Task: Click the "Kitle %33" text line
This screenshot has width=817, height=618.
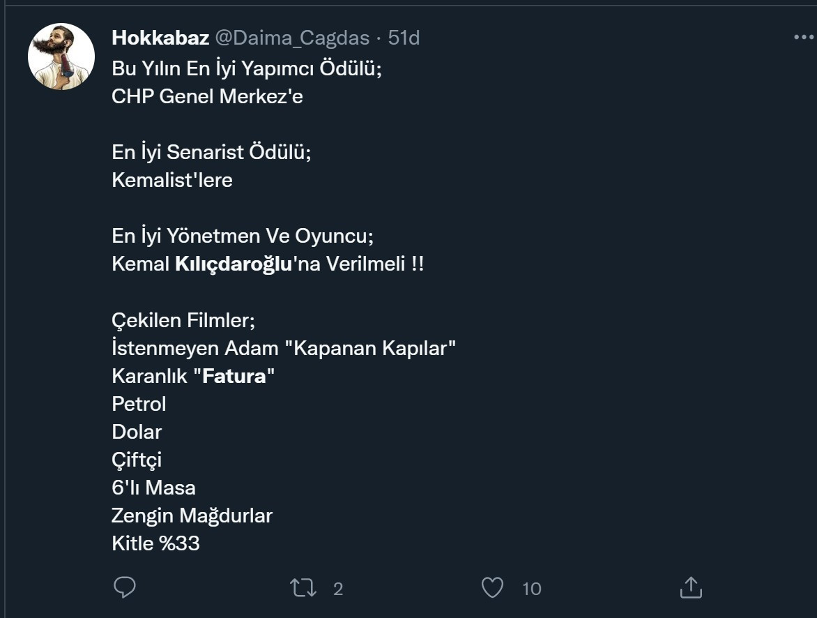Action: [155, 543]
